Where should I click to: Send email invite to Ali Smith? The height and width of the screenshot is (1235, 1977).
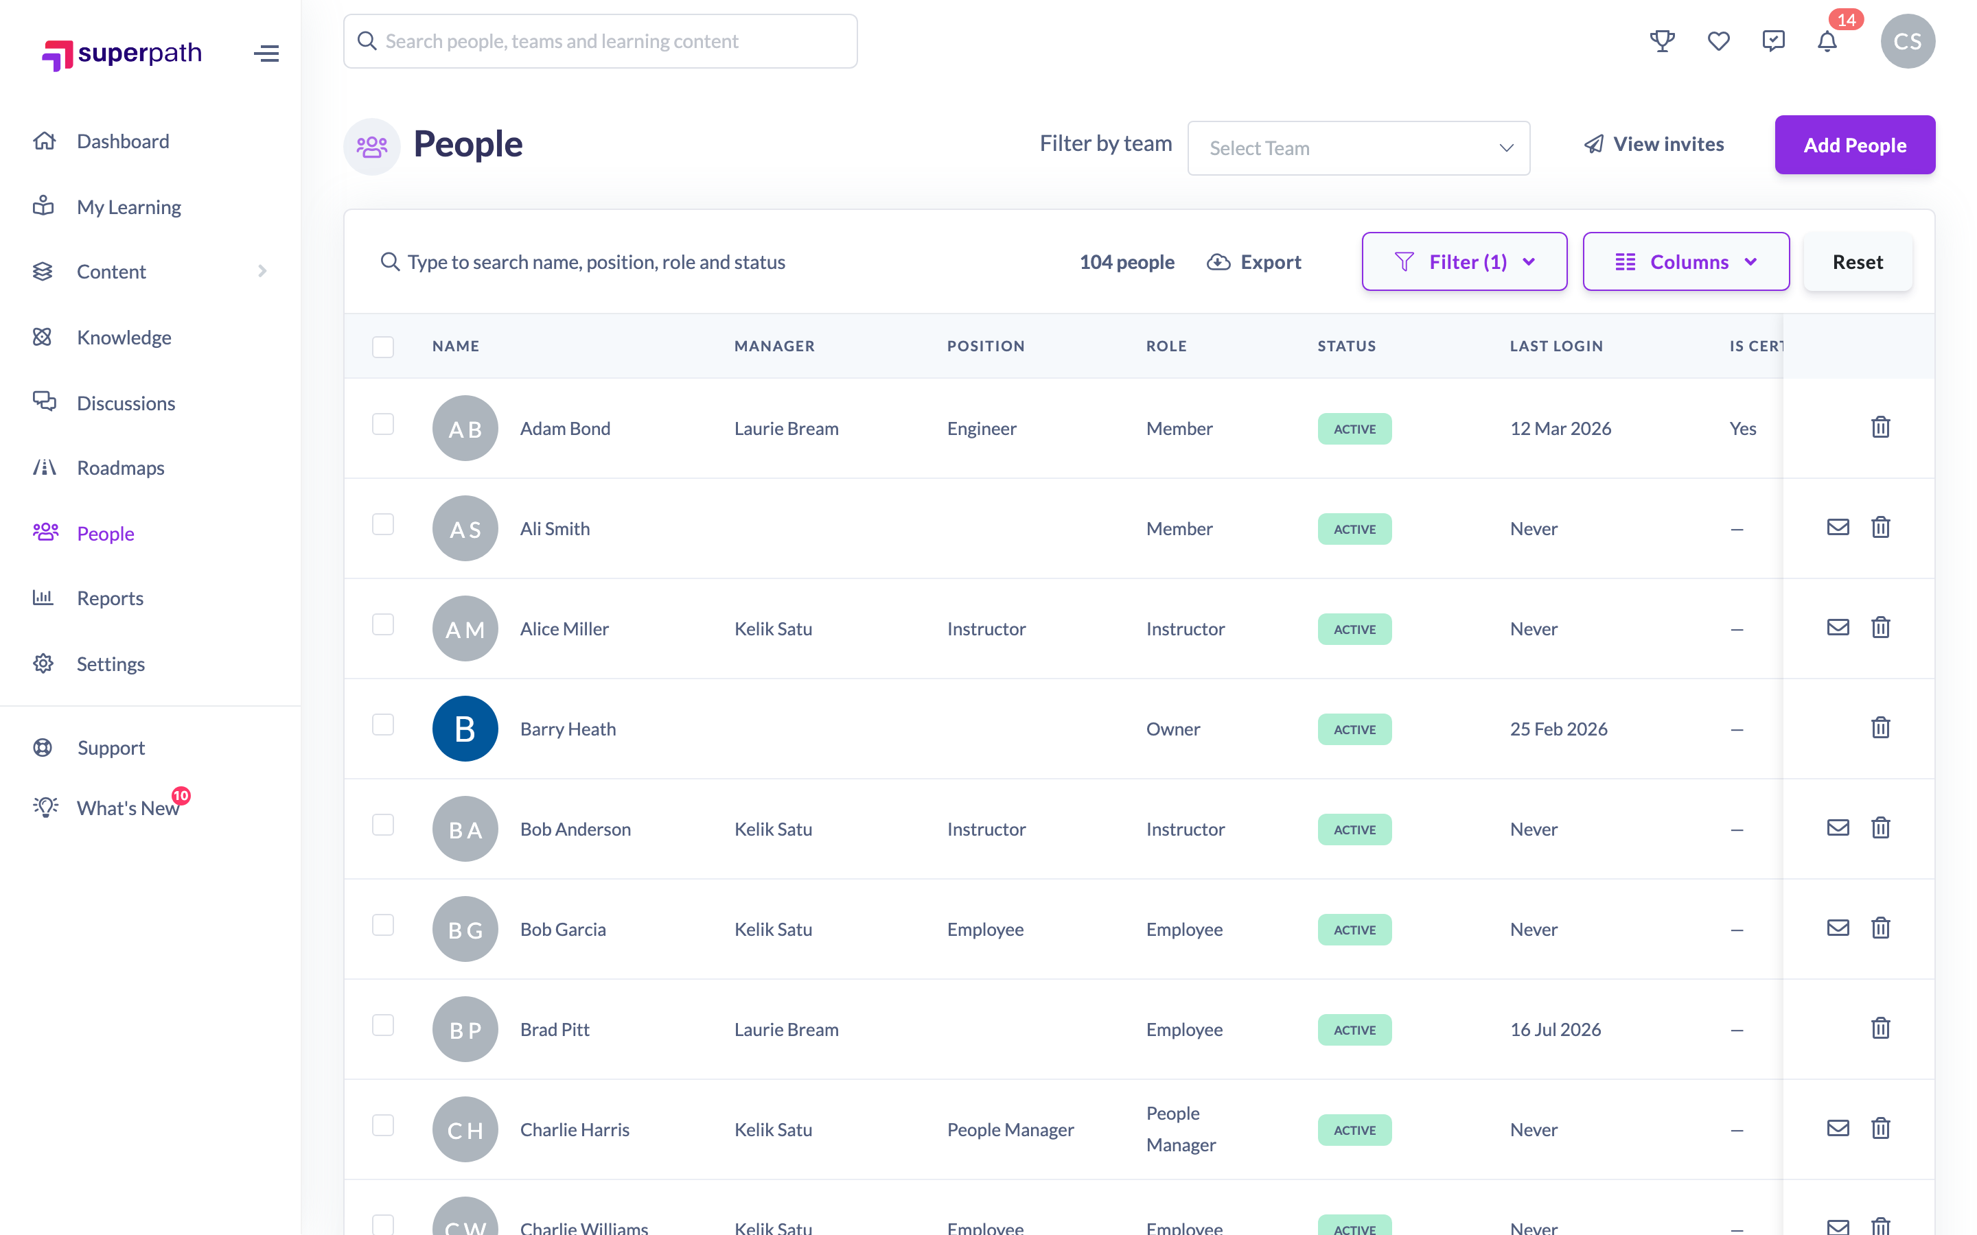coord(1838,527)
